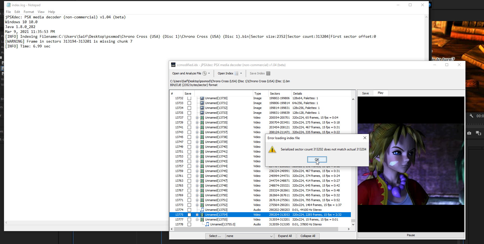Click image icon of Unnamed[13732]

[202, 108]
